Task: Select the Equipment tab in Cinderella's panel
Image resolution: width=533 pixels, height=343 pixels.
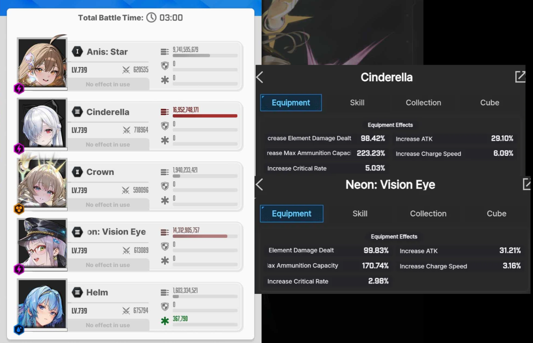Action: [291, 102]
